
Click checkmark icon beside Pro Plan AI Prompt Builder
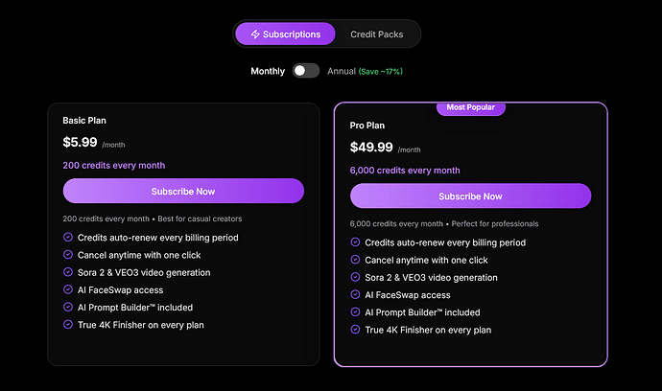pos(355,312)
